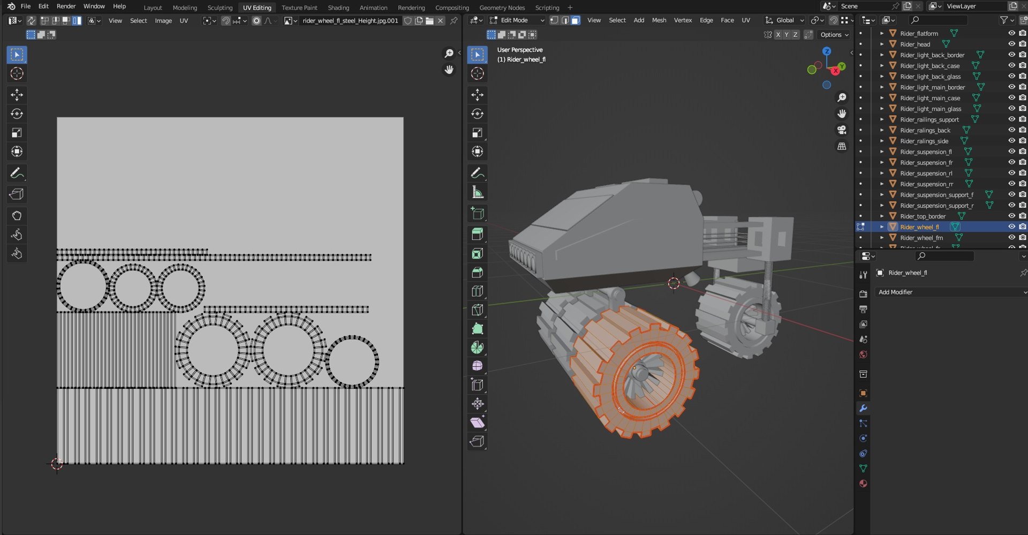Open the Modifier properties tab
This screenshot has height=535, width=1028.
pos(863,408)
